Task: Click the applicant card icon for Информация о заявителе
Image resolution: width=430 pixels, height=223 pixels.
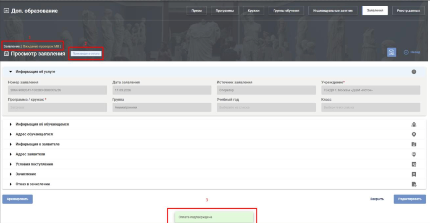Action: (414, 144)
